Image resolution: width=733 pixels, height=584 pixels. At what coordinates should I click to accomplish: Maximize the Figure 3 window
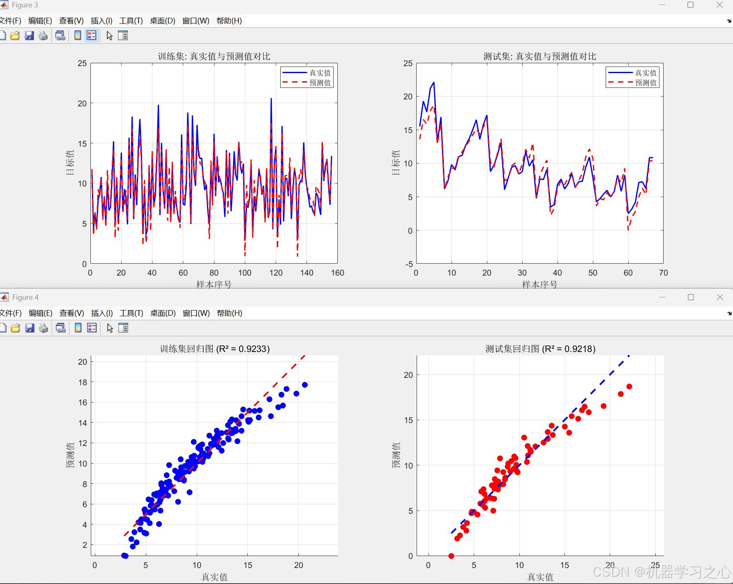691,5
